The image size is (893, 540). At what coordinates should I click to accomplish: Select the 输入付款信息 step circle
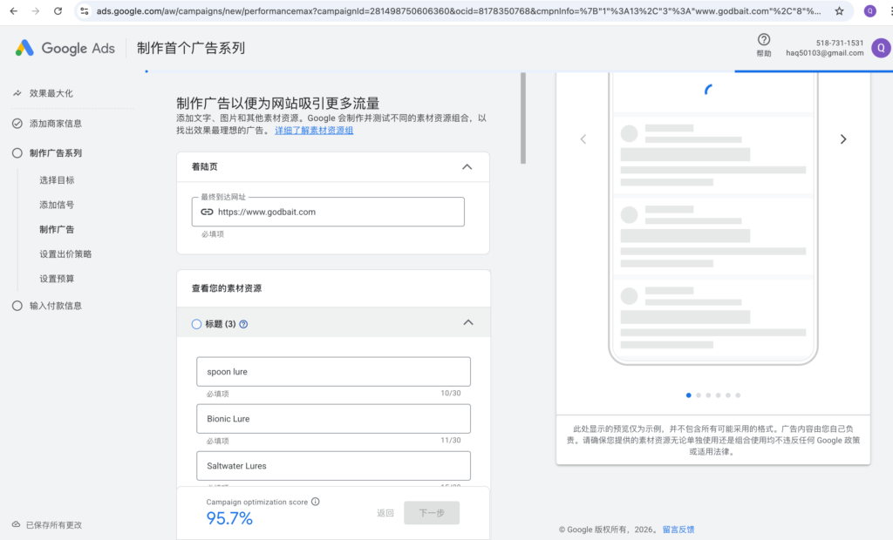click(x=17, y=306)
